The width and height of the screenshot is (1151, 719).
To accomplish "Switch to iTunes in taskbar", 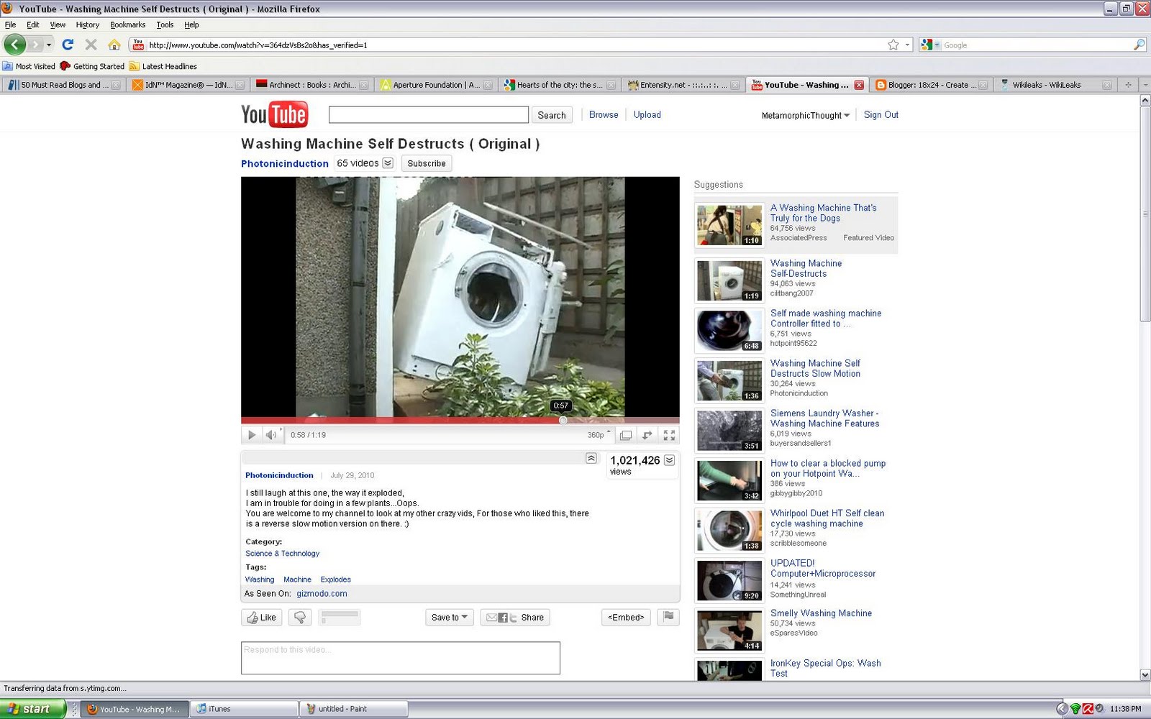I will click(245, 709).
